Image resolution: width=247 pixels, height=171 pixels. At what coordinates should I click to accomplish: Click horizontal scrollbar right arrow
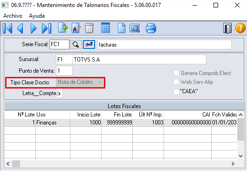pyautogui.click(x=233, y=164)
